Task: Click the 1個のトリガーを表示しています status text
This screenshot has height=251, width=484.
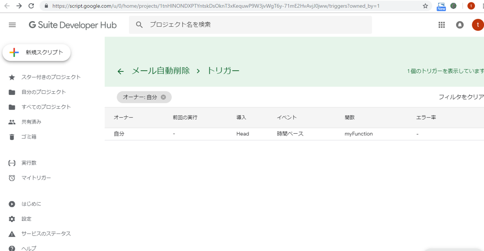Action: [x=445, y=71]
